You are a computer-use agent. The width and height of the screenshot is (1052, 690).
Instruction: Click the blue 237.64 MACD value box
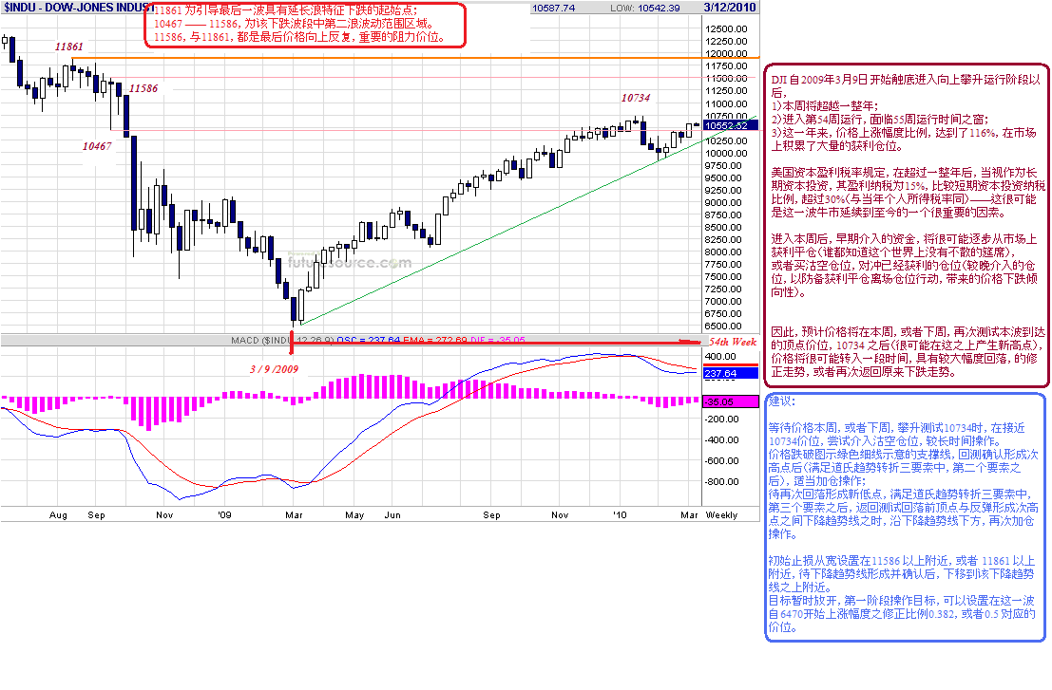point(730,373)
